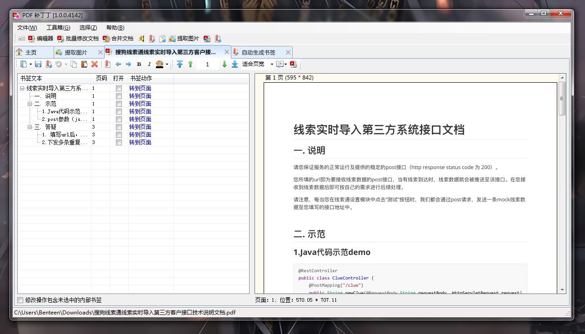Check 打开 box for 2.post参数 row
Viewport: 585px width, 334px height.
click(119, 119)
